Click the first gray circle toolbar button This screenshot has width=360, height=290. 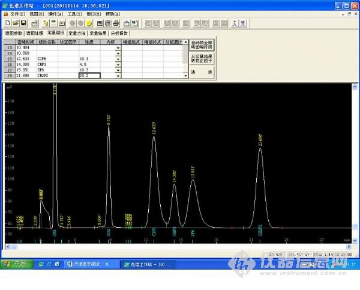pyautogui.click(x=73, y=23)
